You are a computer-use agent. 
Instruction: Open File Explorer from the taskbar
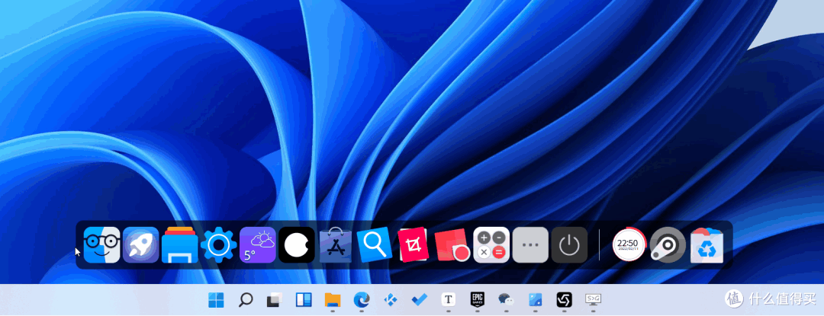(x=333, y=300)
